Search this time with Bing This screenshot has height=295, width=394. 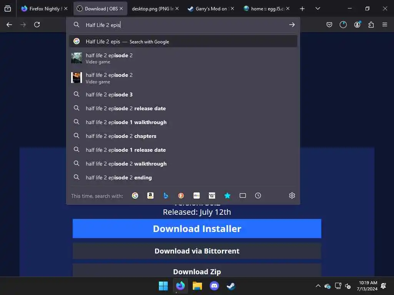[165, 196]
